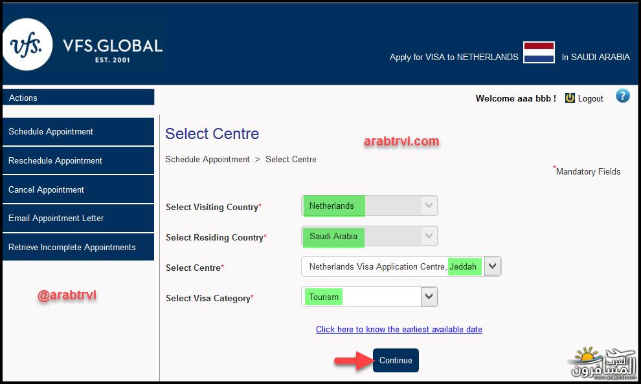Click Welcome aaa bbb text
Image resolution: width=641 pixels, height=384 pixels.
tap(515, 98)
